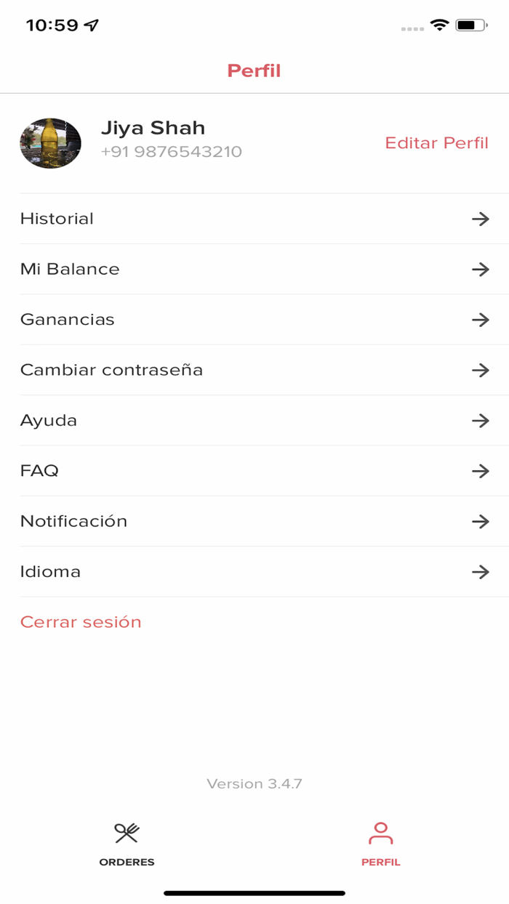Switch to the ORDERES tab label

(127, 863)
